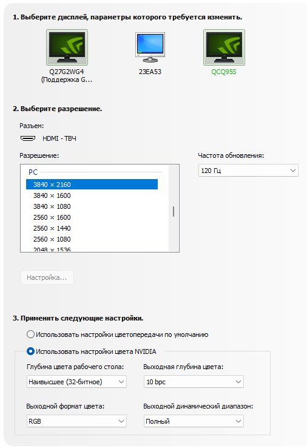The width and height of the screenshot is (307, 448).
Task: Choose 2560 × 1440 resolution
Action: click(x=92, y=228)
